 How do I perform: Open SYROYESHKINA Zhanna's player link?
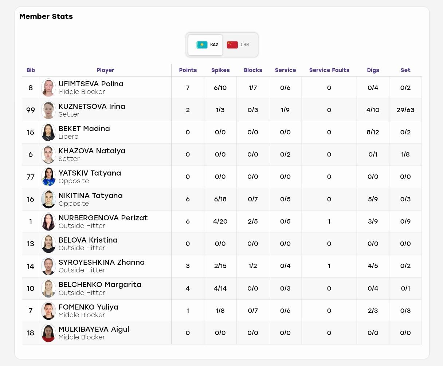[x=102, y=262]
